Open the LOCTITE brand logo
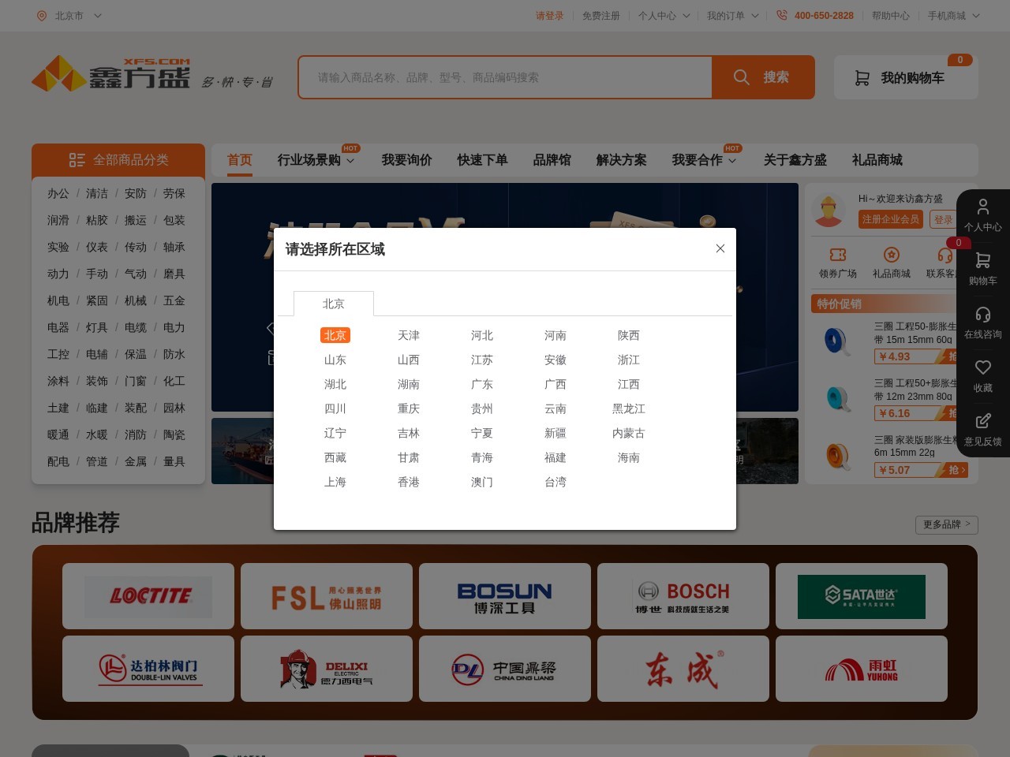The width and height of the screenshot is (1010, 757). coord(148,596)
